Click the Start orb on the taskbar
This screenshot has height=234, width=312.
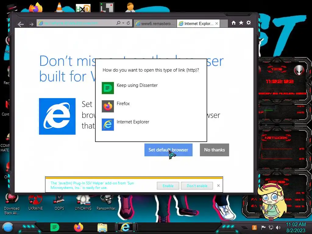coord(8,227)
